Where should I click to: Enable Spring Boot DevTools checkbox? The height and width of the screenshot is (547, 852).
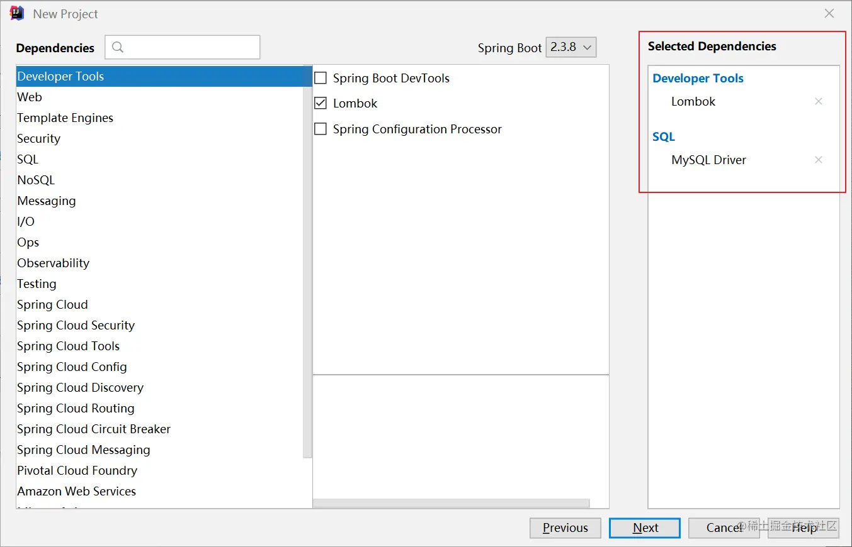pos(321,78)
